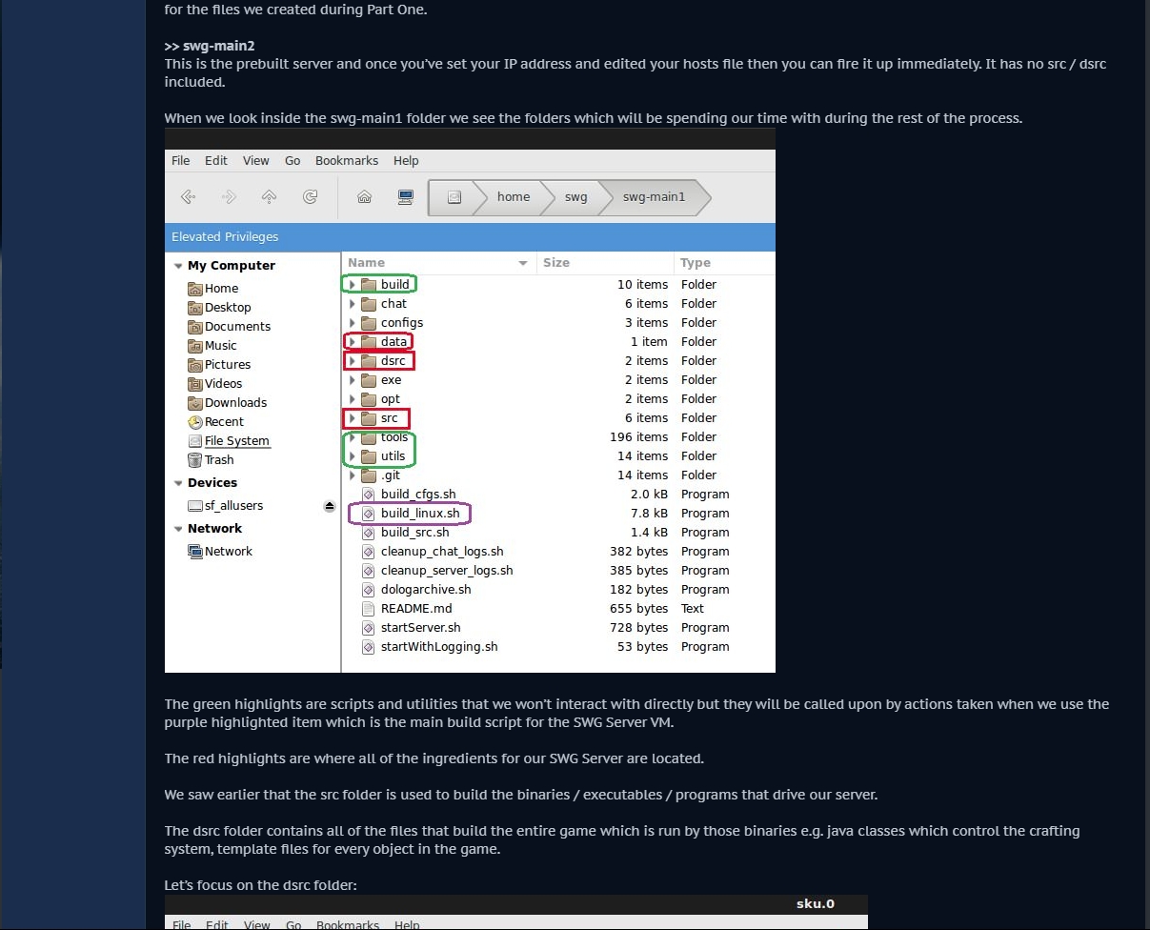Screen dimensions: 1150x930
Task: Eject the sf_allusers device
Action: point(330,506)
